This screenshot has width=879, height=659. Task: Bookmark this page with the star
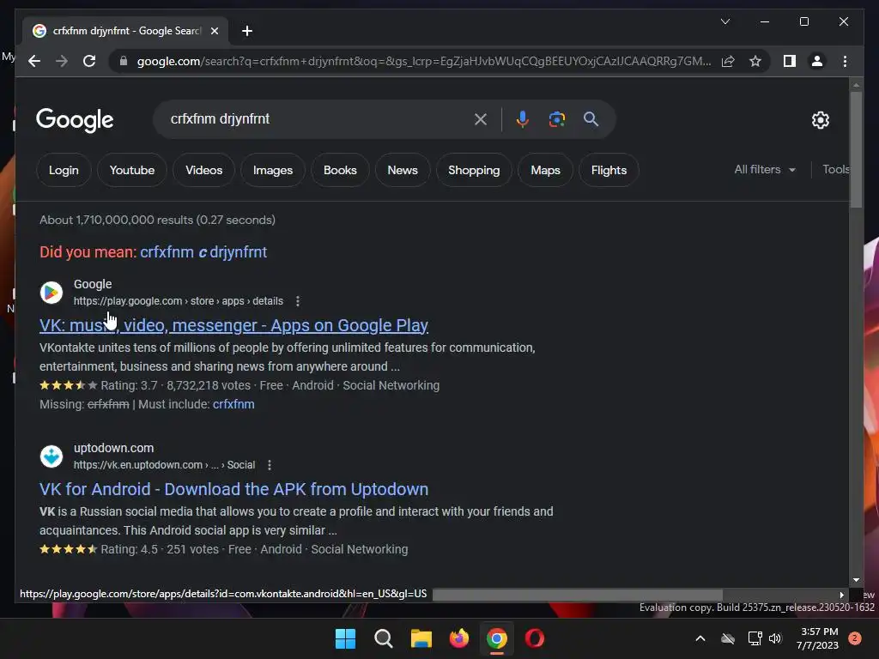coord(755,61)
